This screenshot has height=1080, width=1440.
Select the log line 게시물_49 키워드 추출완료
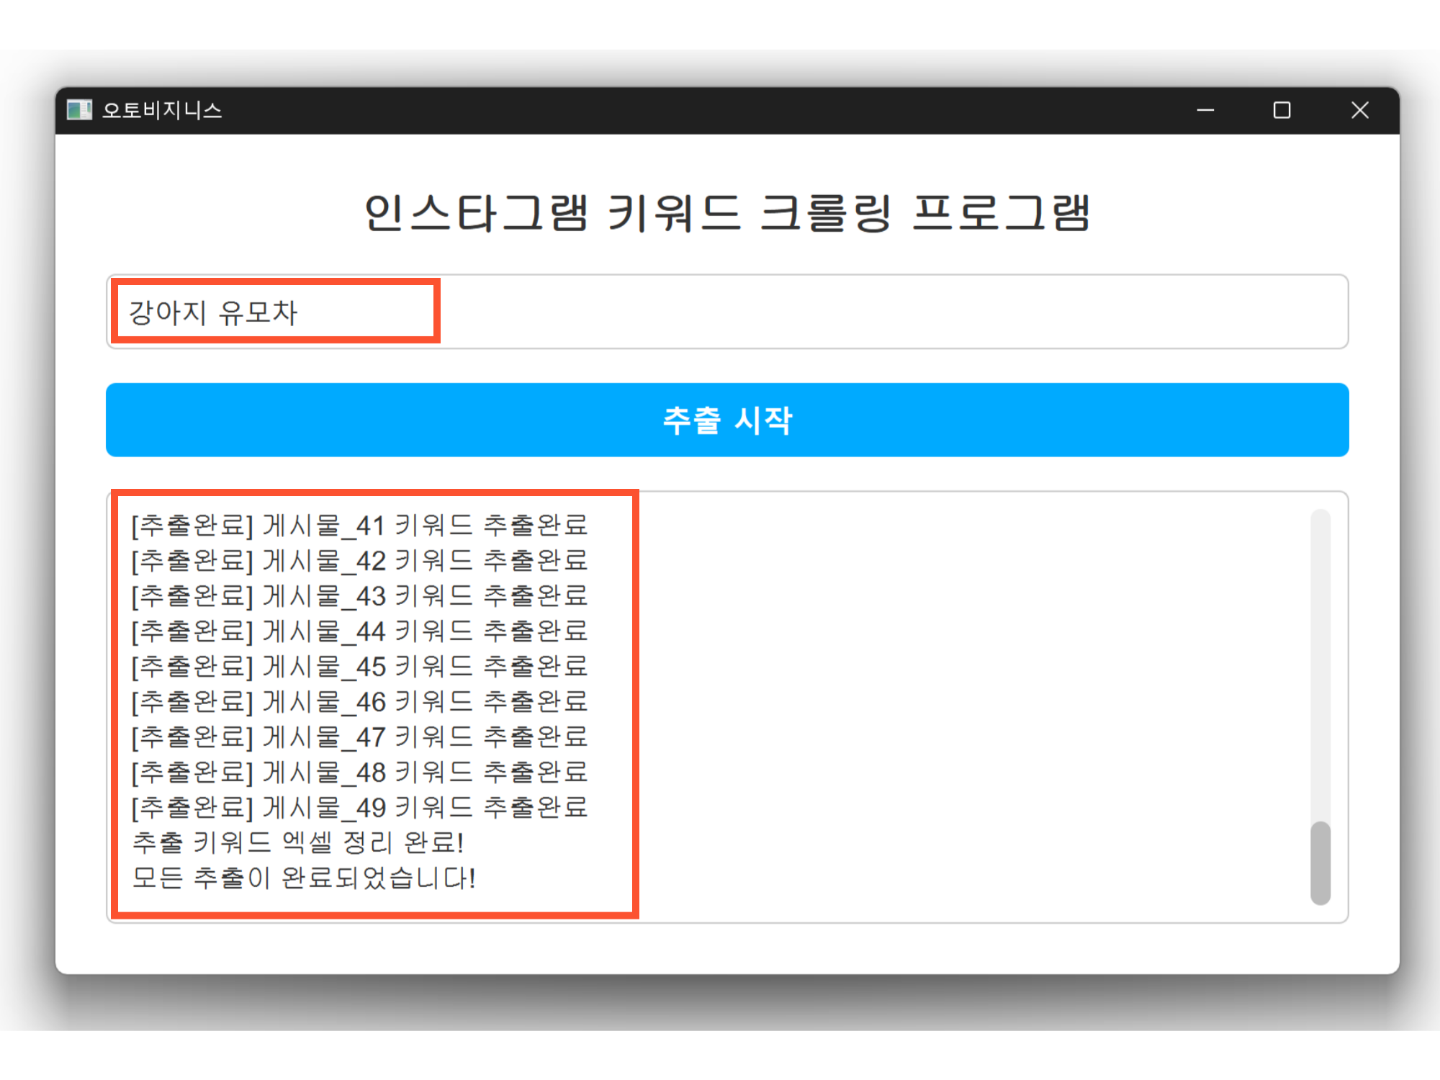point(360,808)
